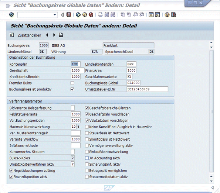The width and height of the screenshot is (220, 193).
Task: Click the Kreditkontr.Bereich field
Action: 76,77
